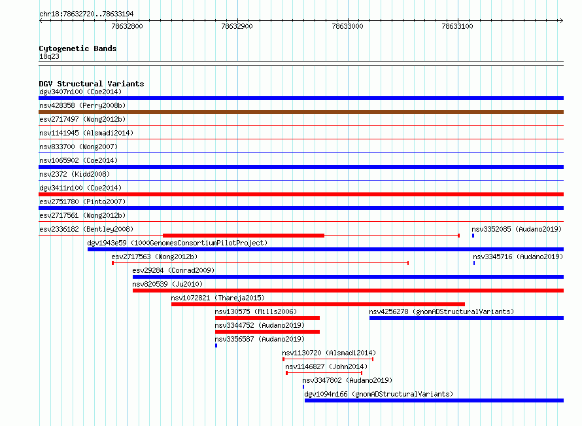This screenshot has height=426, width=582.
Task: Click the thin red line under nsv1130720
Action: tap(328, 359)
